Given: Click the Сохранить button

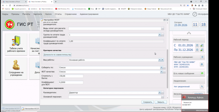Looking at the screenshot, I should coord(147,102).
